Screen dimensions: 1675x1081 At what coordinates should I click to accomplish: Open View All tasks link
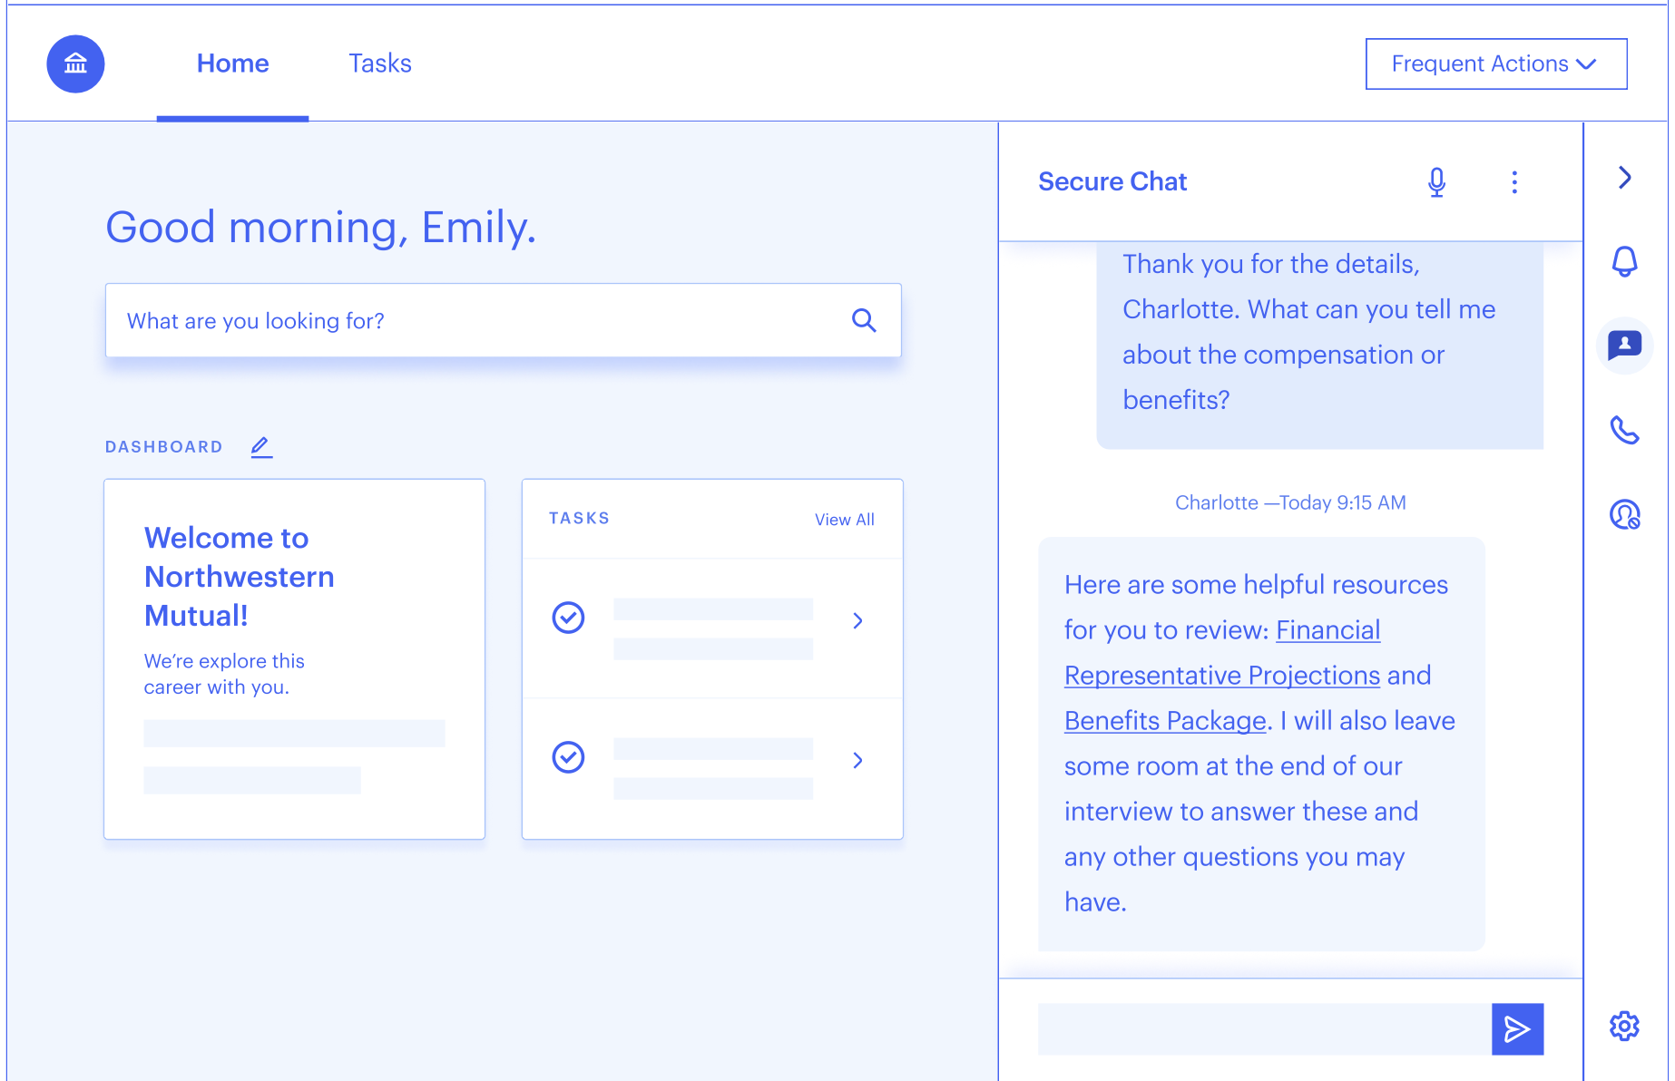pyautogui.click(x=844, y=520)
